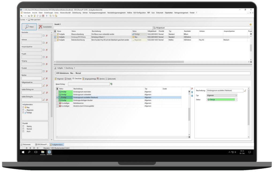274x172 pixels.
Task: Switch to the Allgemein tab
Action: tap(59, 79)
